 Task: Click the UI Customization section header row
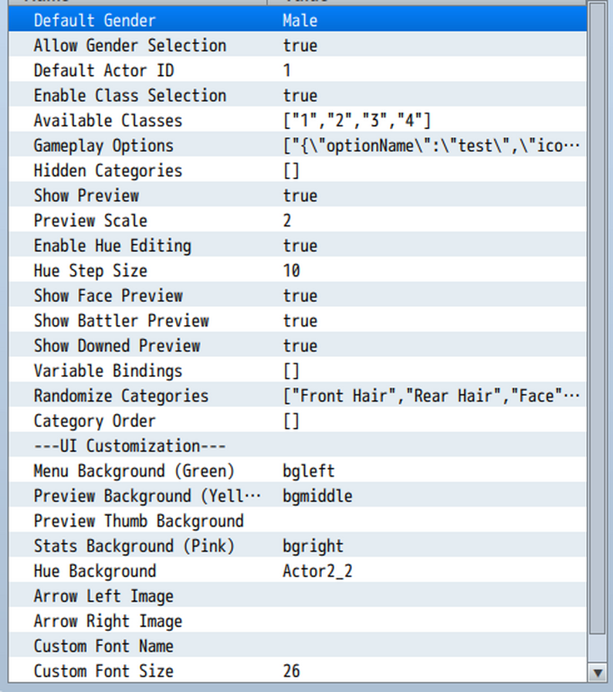(x=297, y=446)
